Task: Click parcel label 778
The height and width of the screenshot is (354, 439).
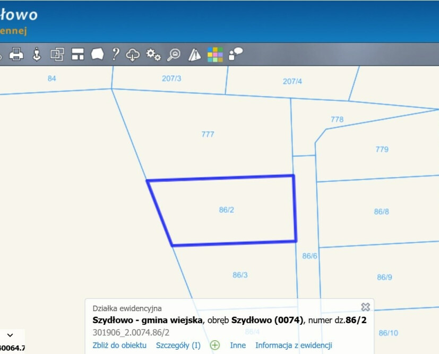Action: pos(337,119)
